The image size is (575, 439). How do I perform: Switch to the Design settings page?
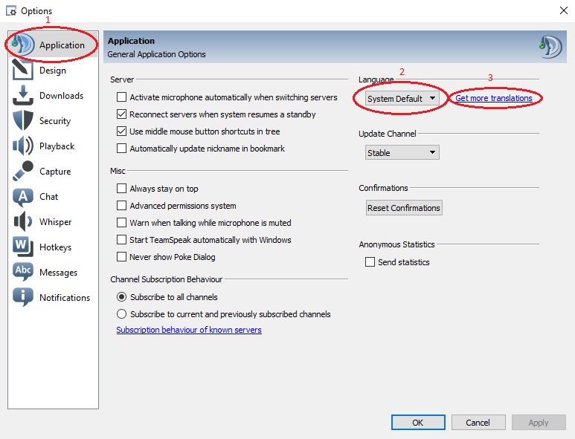coord(53,71)
